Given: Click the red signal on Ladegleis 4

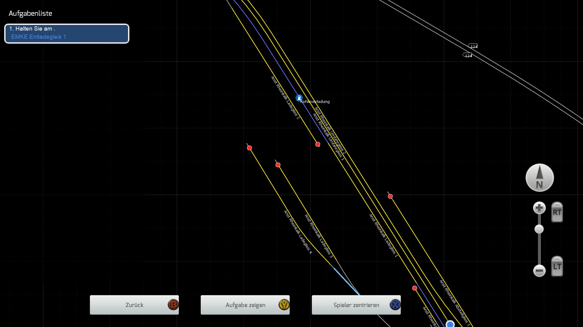Looking at the screenshot, I should (x=249, y=148).
